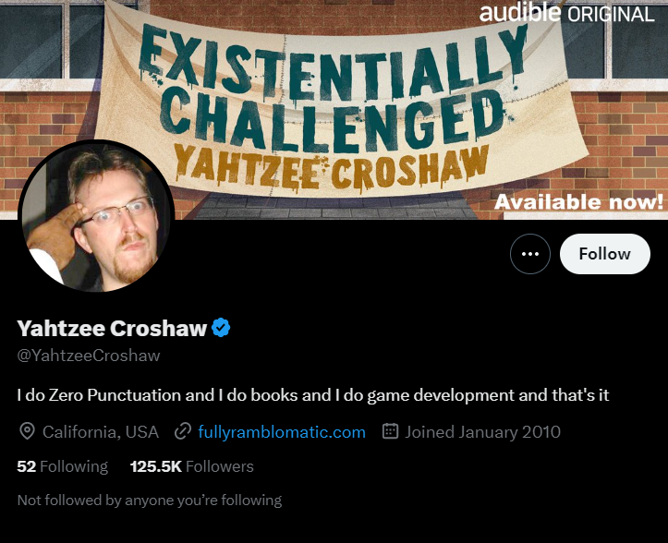
Task: Click the orange YAHTZEE CROSHAW banner text
Action: (x=331, y=169)
